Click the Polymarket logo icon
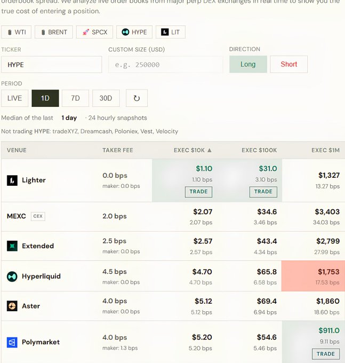The image size is (345, 363). pos(12,342)
